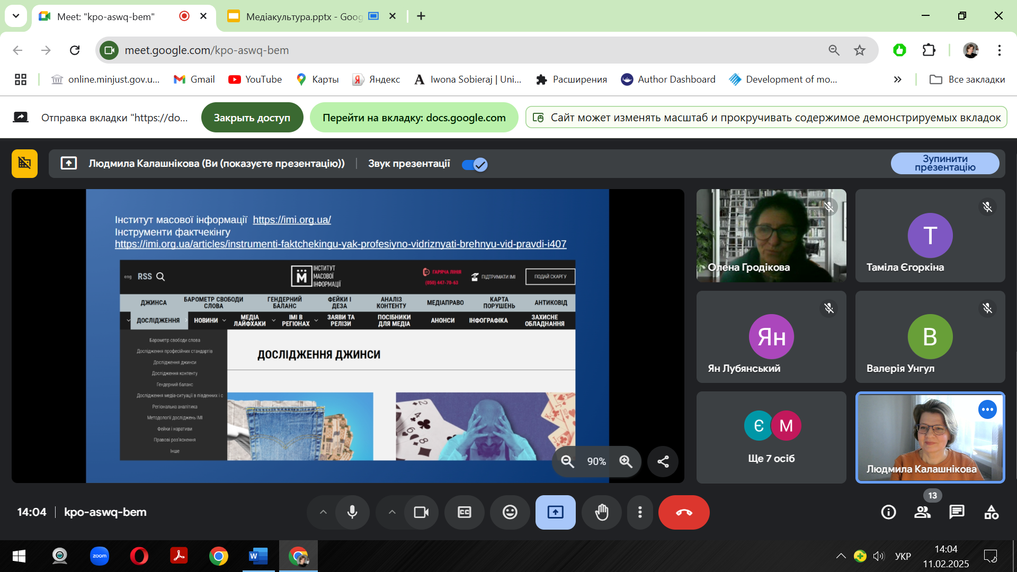Select Олена Гродікова video tile
The height and width of the screenshot is (572, 1017).
(771, 235)
